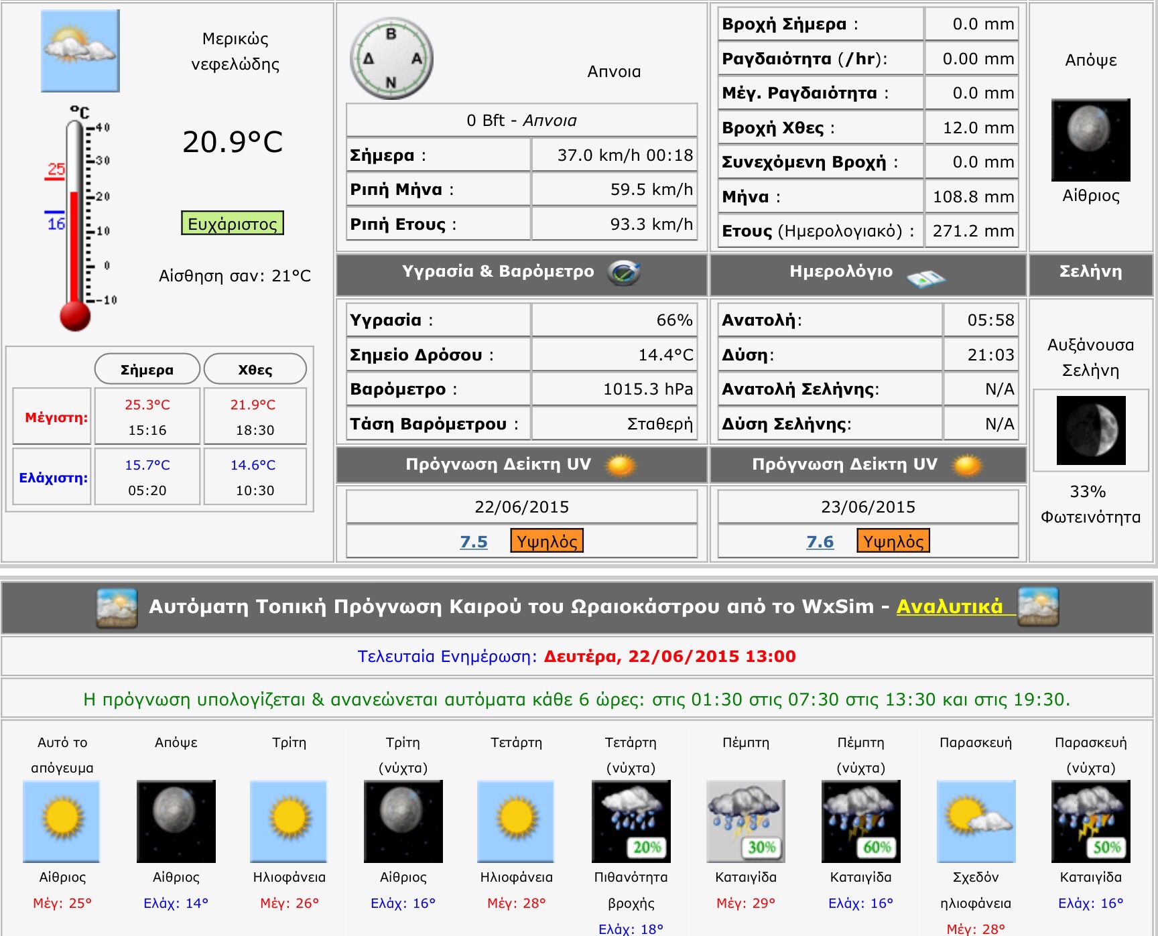This screenshot has width=1158, height=936.
Task: Click today's minimum 15.7°C value
Action: (x=147, y=465)
